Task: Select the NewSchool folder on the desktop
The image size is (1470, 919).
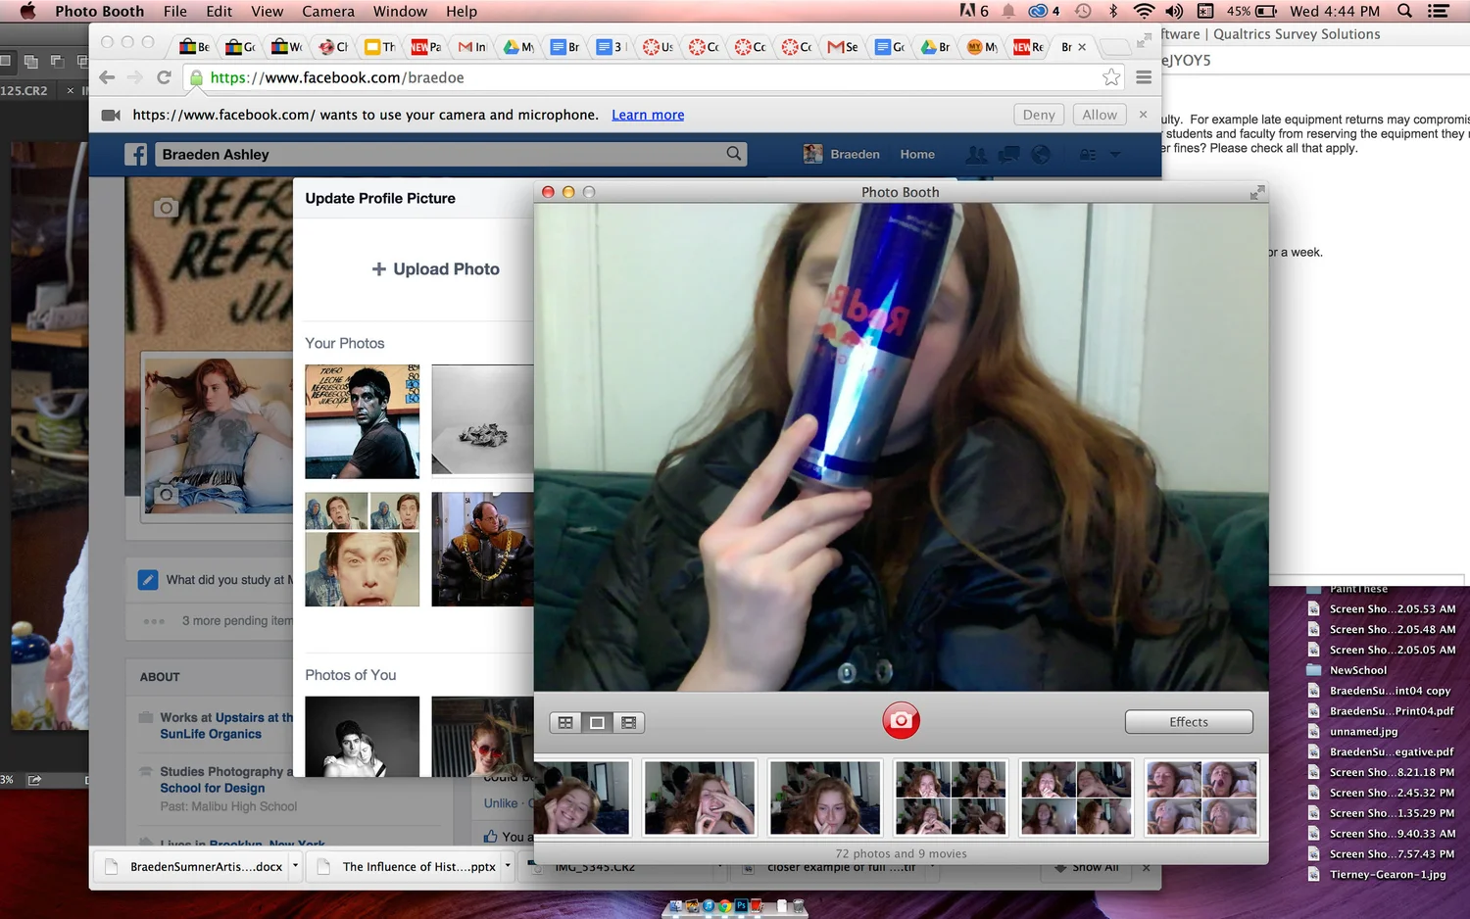Action: coord(1357,670)
